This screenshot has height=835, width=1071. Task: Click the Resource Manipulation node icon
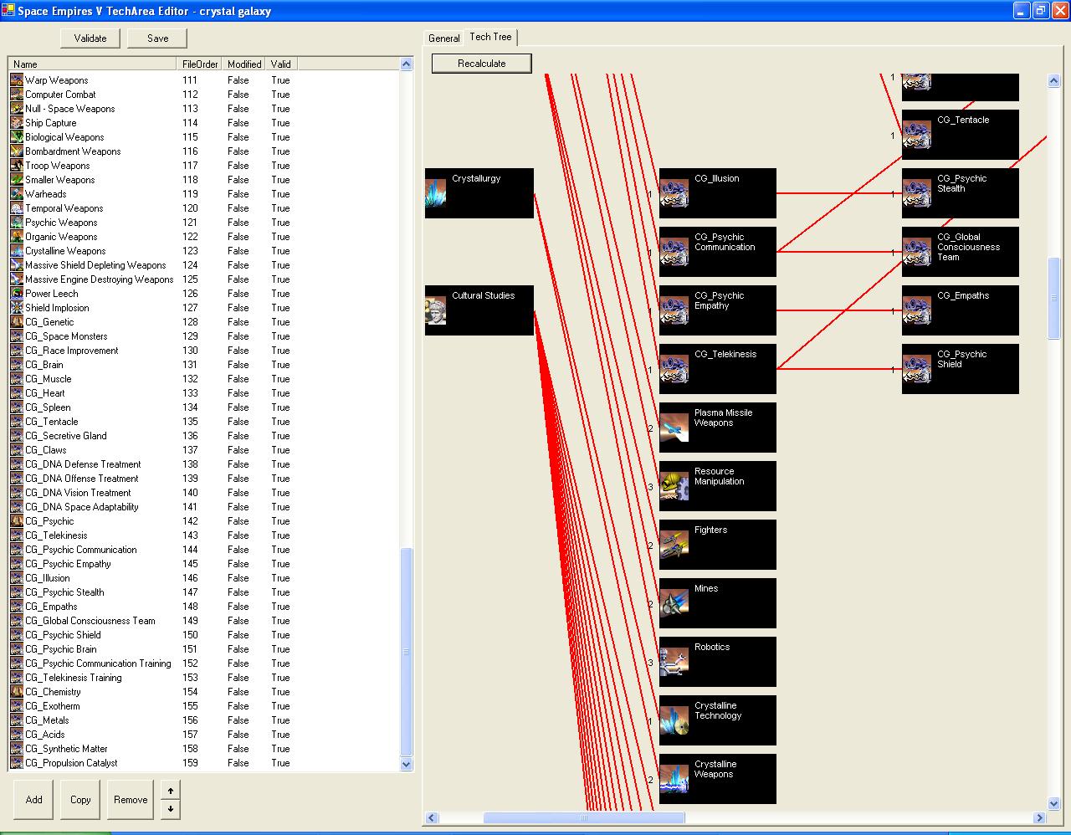tap(674, 486)
